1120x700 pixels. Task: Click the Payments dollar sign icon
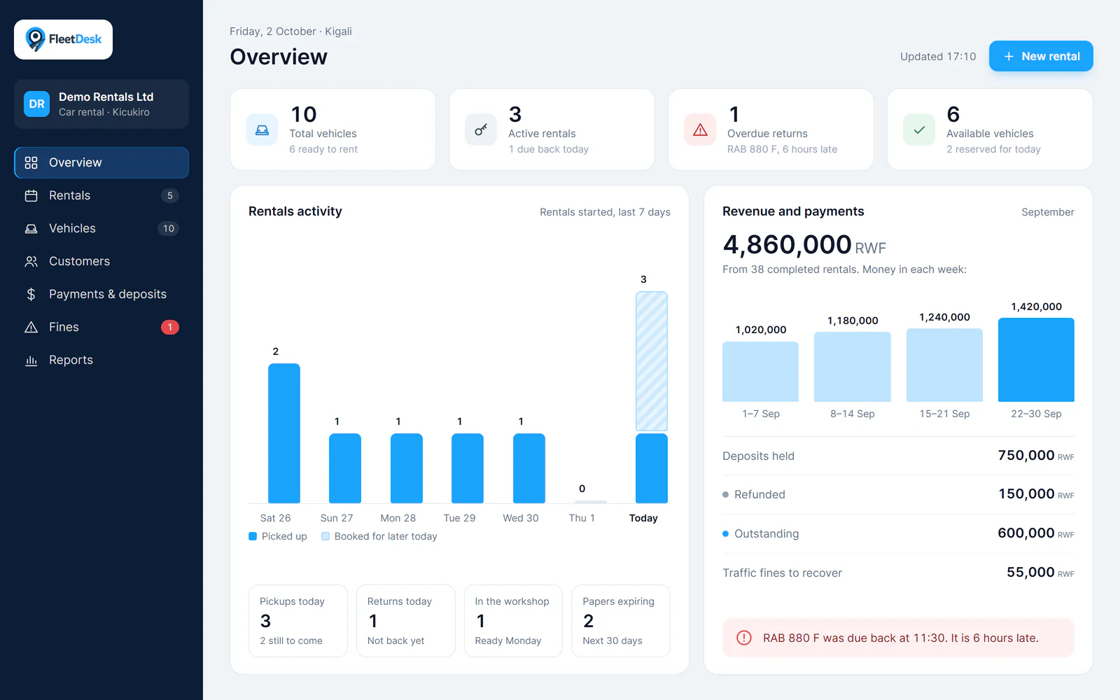click(31, 294)
